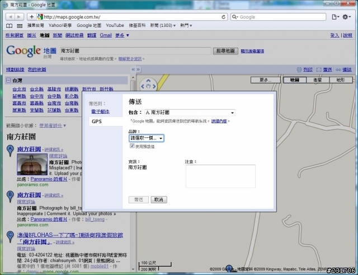The image size is (358, 275).
Task: Open result A 南方莊園 title link
Action: point(29,150)
